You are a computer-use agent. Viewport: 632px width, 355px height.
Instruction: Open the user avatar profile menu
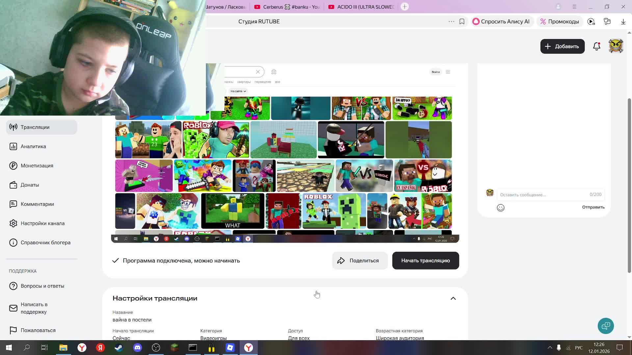(x=616, y=46)
